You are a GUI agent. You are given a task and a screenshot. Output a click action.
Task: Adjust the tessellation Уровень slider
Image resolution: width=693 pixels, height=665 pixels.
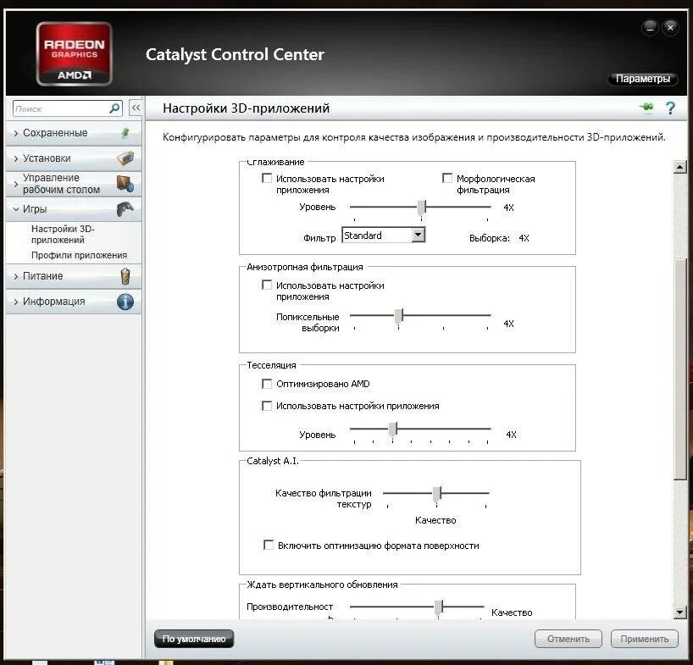pyautogui.click(x=393, y=429)
